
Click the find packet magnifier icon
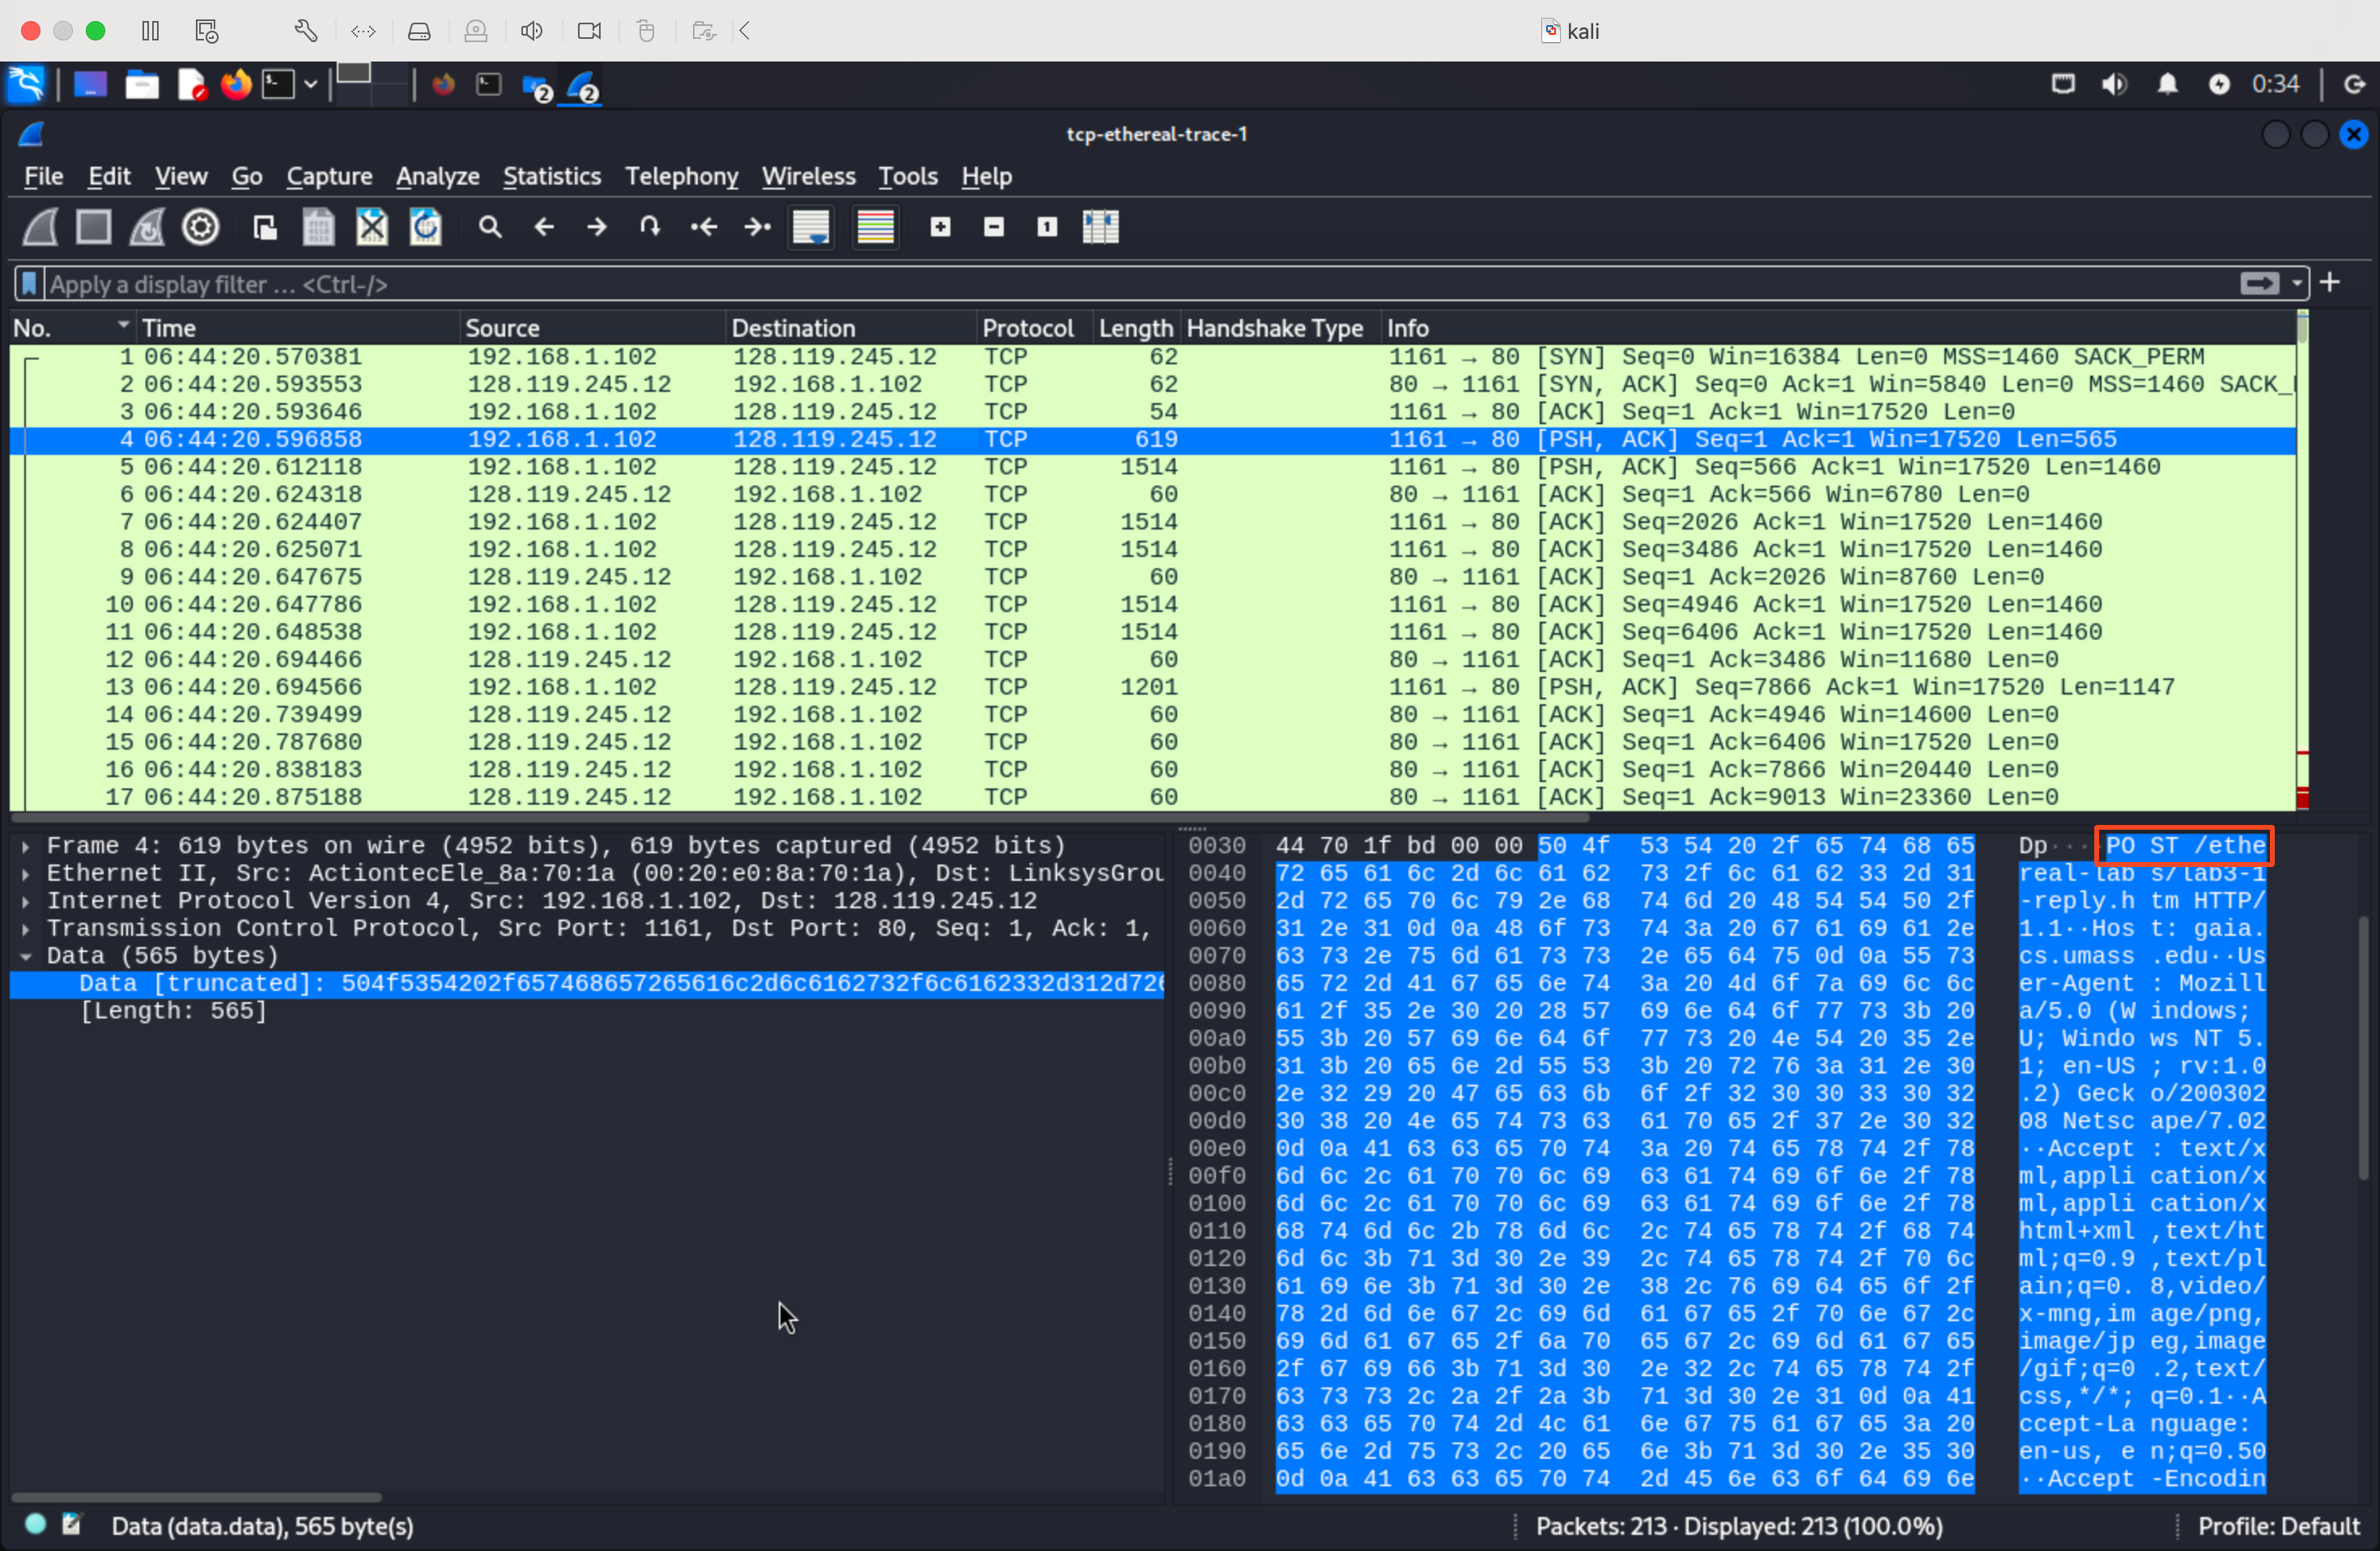(490, 228)
